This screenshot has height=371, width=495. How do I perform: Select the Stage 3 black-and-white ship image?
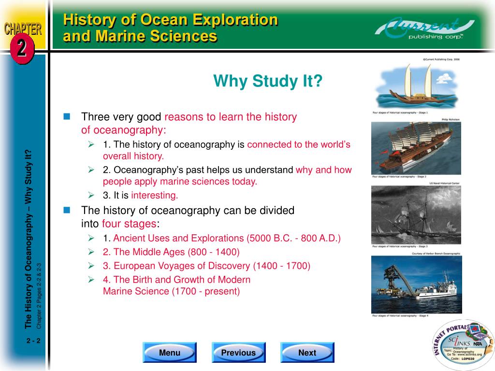click(x=416, y=214)
